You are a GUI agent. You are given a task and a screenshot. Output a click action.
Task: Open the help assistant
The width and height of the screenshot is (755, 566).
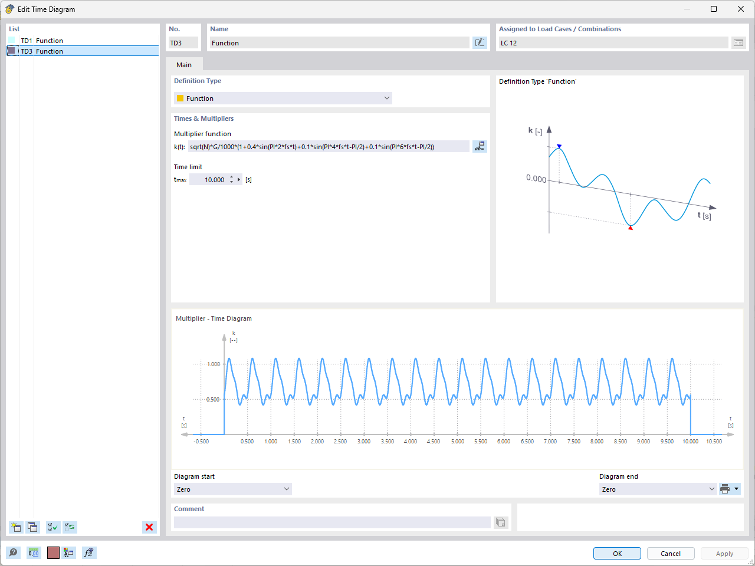click(x=13, y=552)
